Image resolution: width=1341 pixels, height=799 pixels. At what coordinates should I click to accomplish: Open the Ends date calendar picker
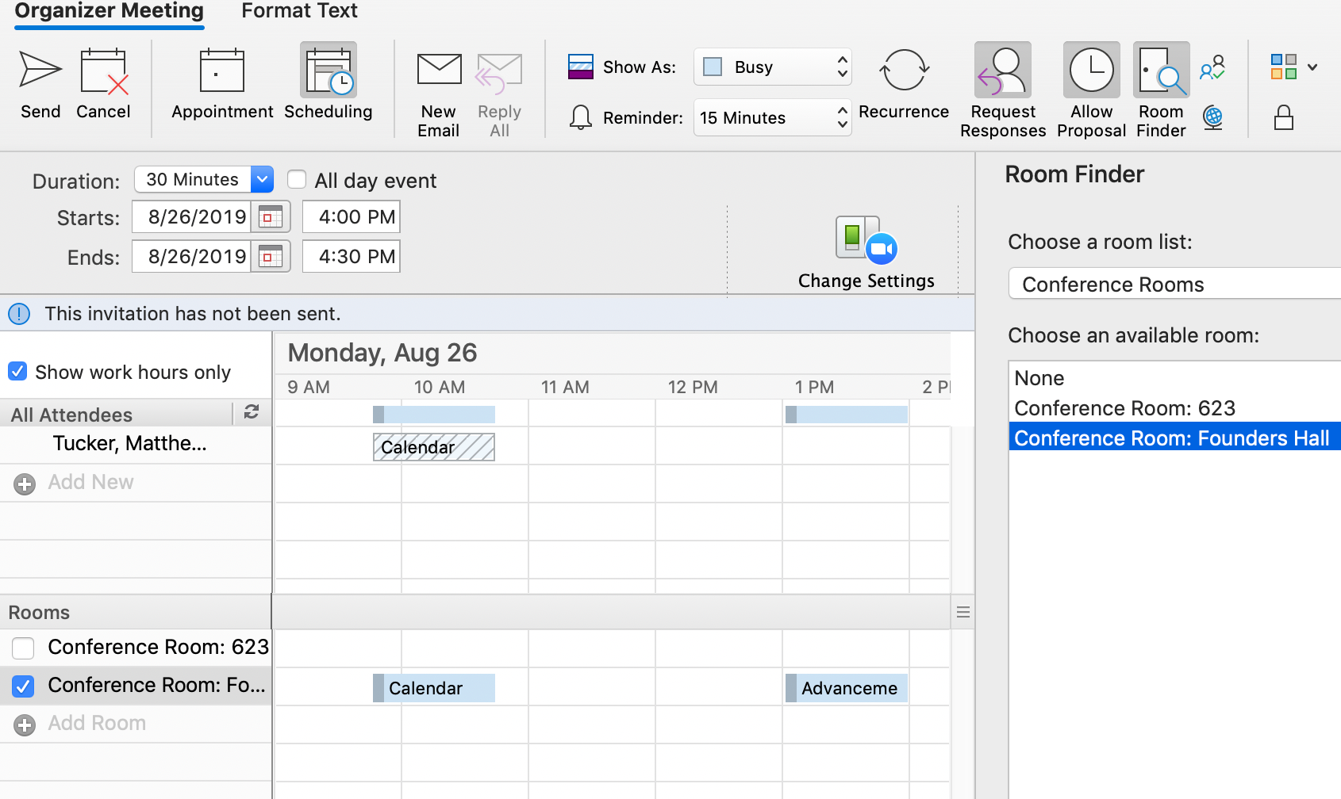271,257
